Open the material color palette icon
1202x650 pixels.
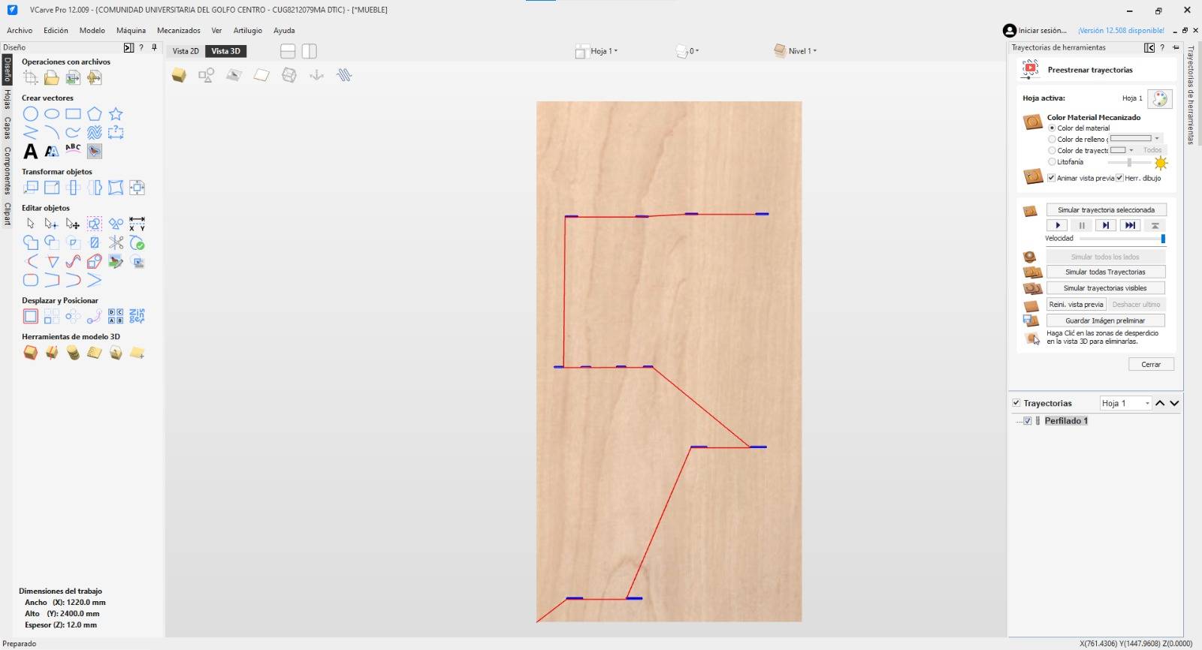[x=1160, y=98]
